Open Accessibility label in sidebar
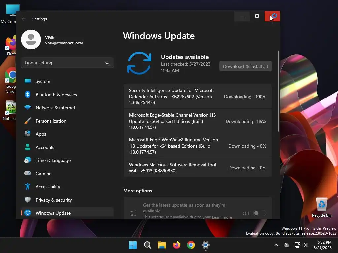Screen dimensions: 338x253 [48, 187]
